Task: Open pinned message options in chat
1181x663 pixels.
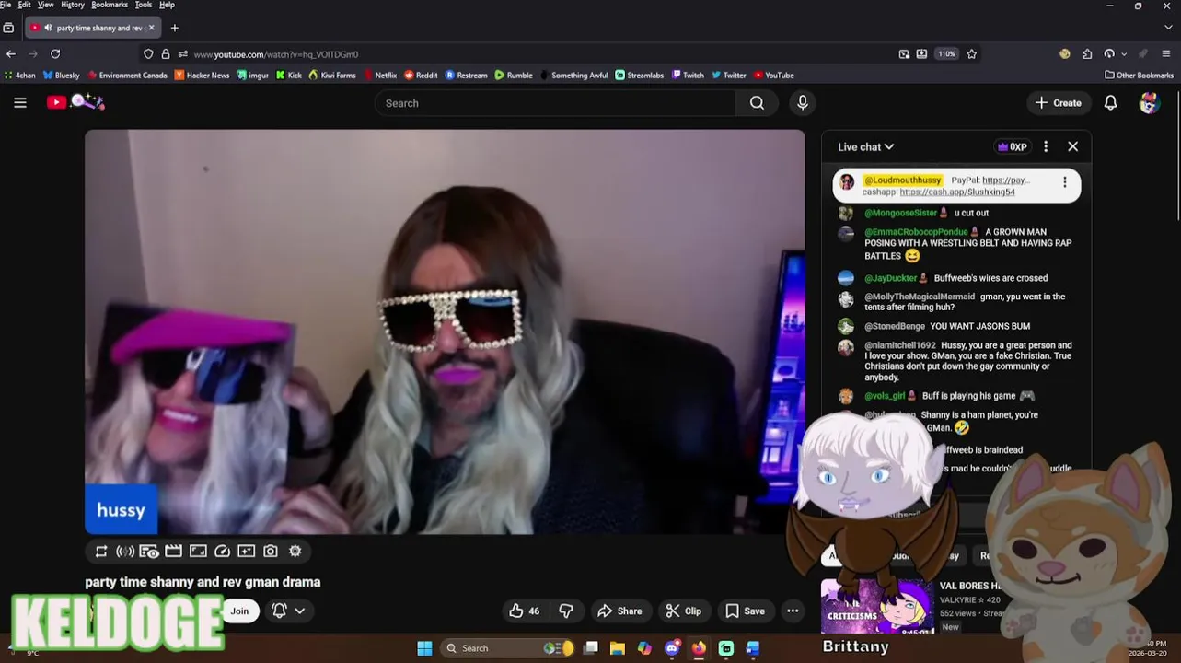Action: pos(1065,182)
